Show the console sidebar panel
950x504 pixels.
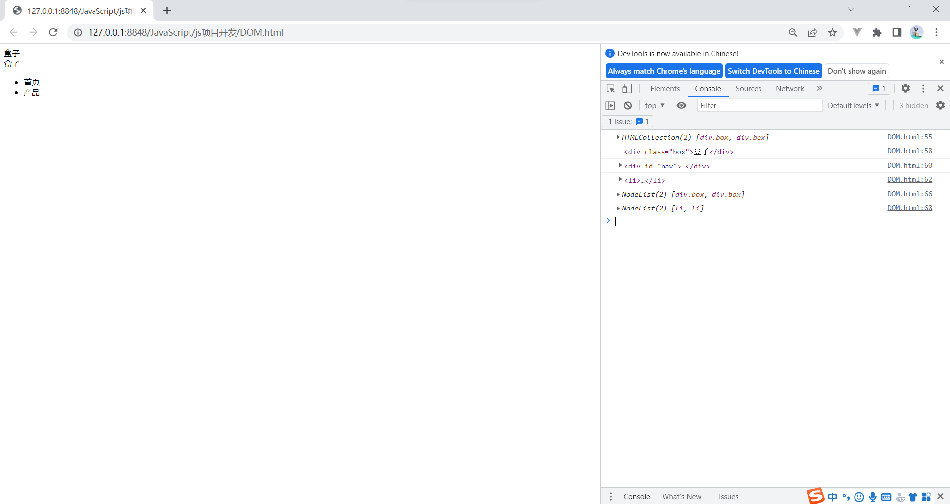coord(610,105)
